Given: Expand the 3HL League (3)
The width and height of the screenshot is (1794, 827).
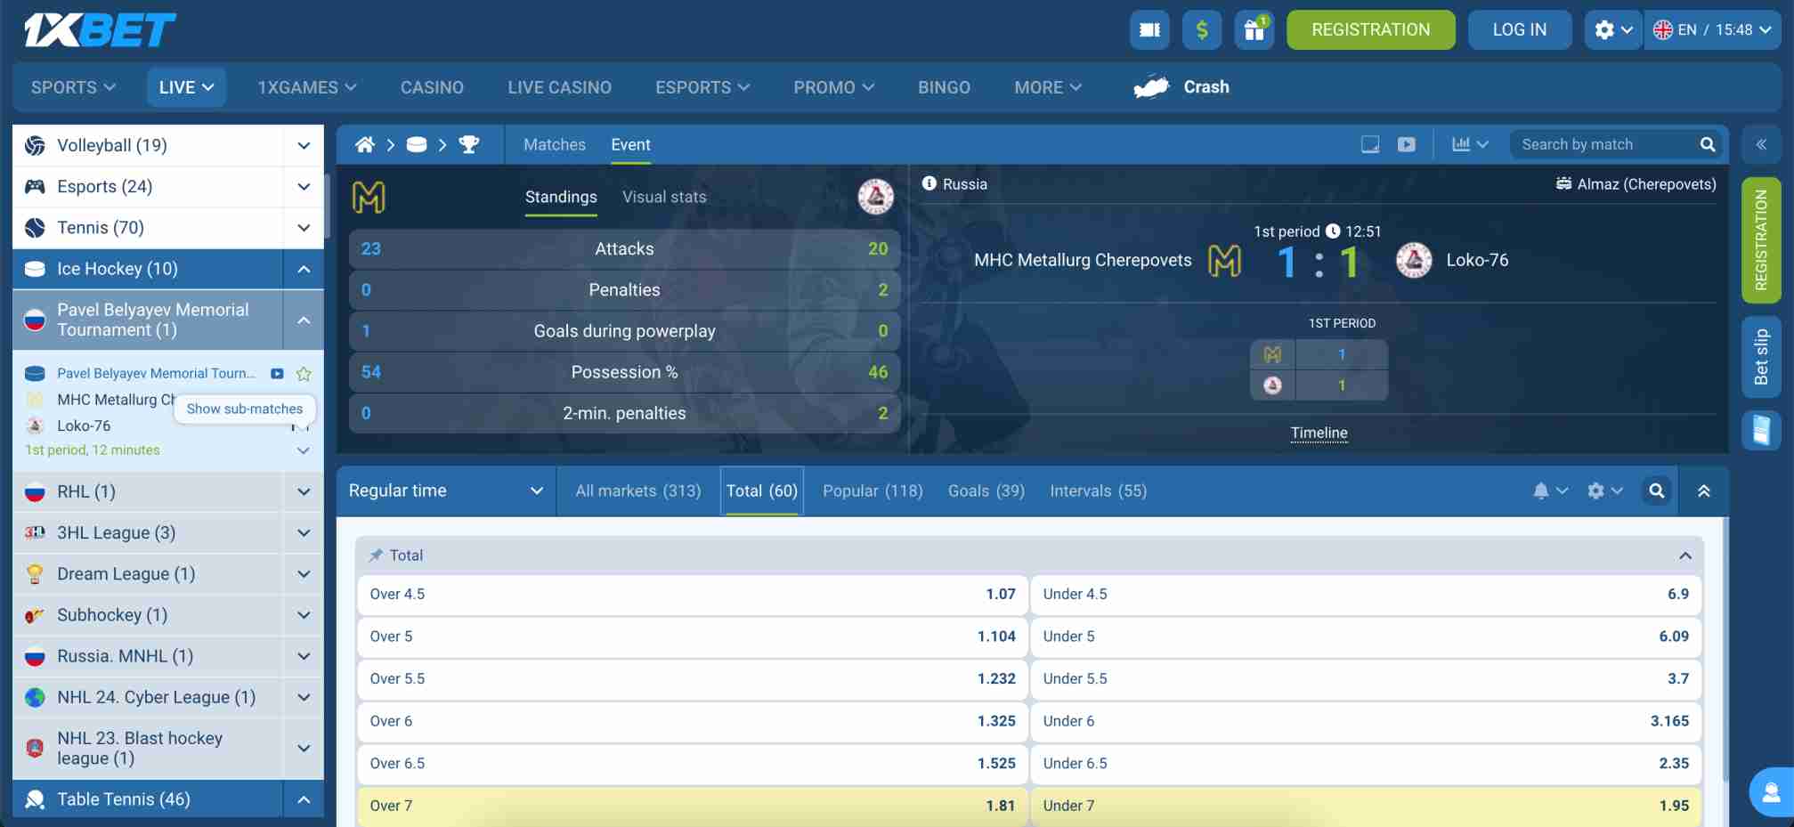Looking at the screenshot, I should click(304, 532).
